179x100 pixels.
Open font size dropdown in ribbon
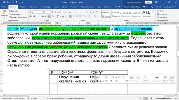(50, 12)
